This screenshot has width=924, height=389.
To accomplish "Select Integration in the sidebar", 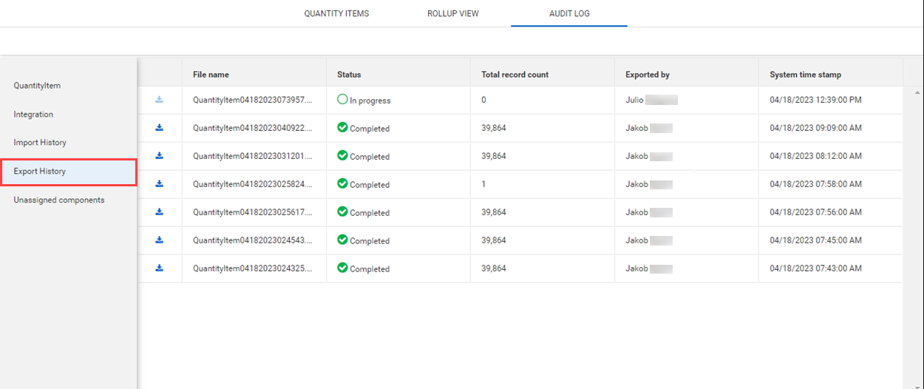I will [33, 115].
